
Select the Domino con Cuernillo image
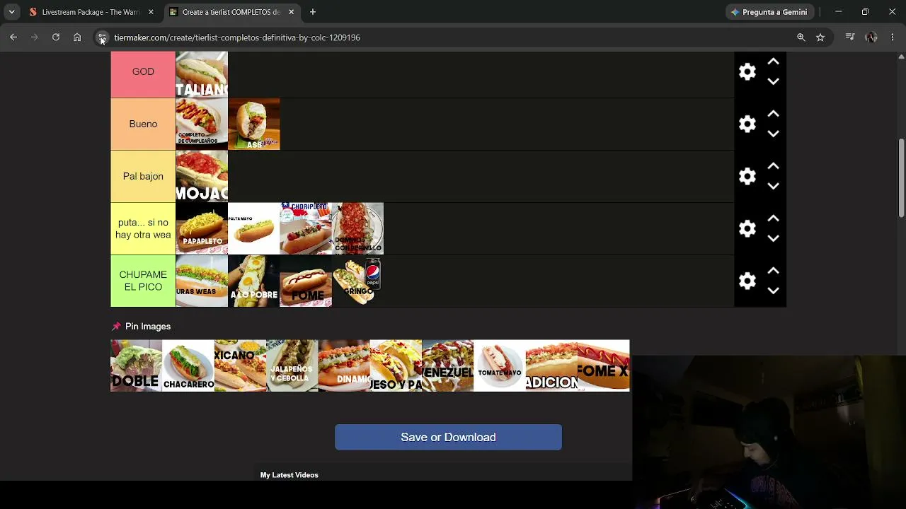(x=358, y=228)
